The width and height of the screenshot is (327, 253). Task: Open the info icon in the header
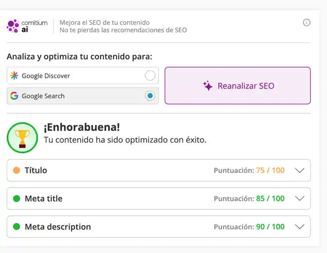[x=306, y=23]
